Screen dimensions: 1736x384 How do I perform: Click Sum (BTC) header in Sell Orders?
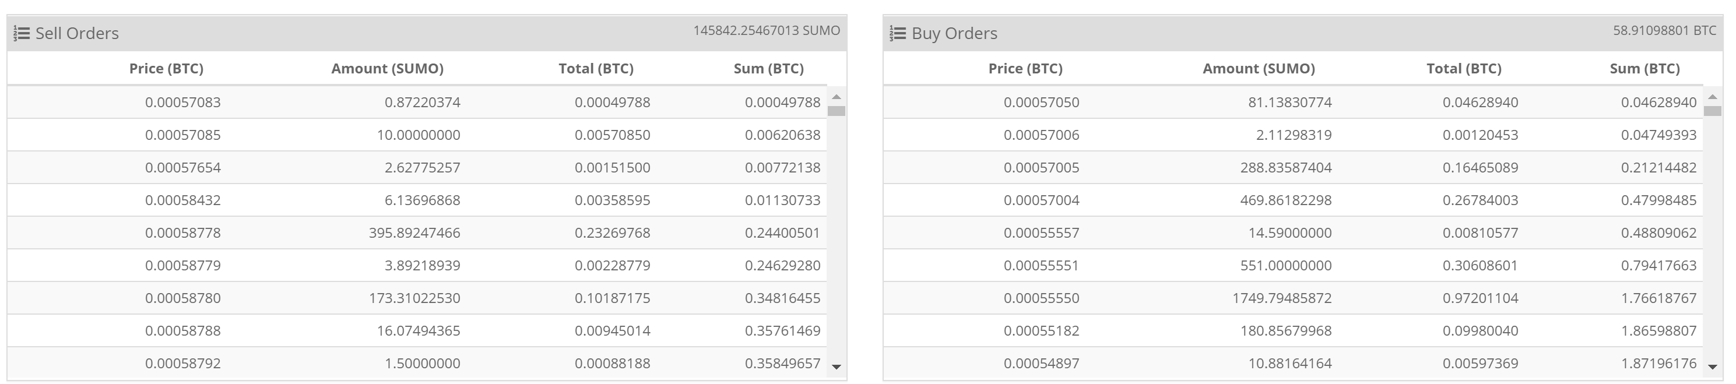[x=768, y=69]
